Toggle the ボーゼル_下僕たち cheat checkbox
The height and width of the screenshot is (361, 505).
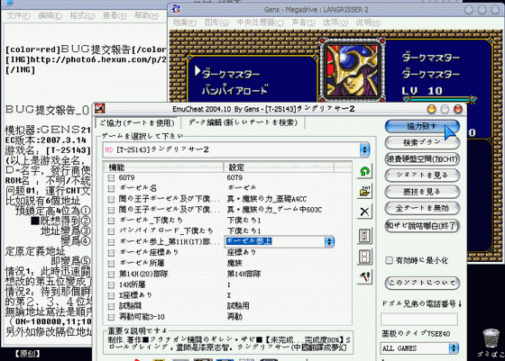pyautogui.click(x=111, y=221)
